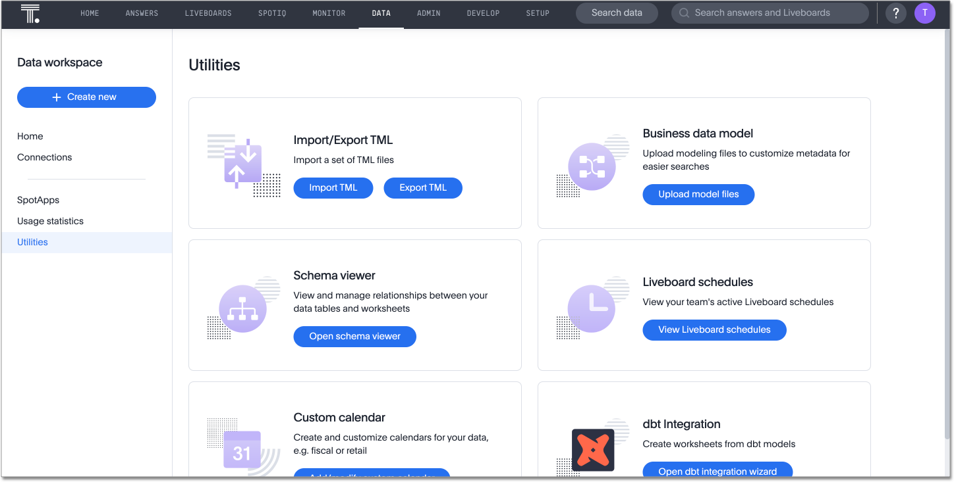Screen dimensions: 954x482
Task: Click the purple user avatar icon
Action: [925, 13]
